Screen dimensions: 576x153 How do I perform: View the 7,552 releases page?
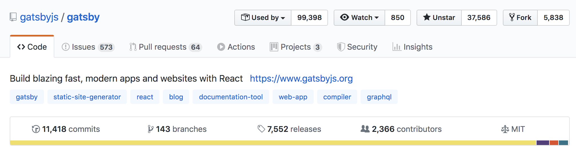(x=289, y=129)
